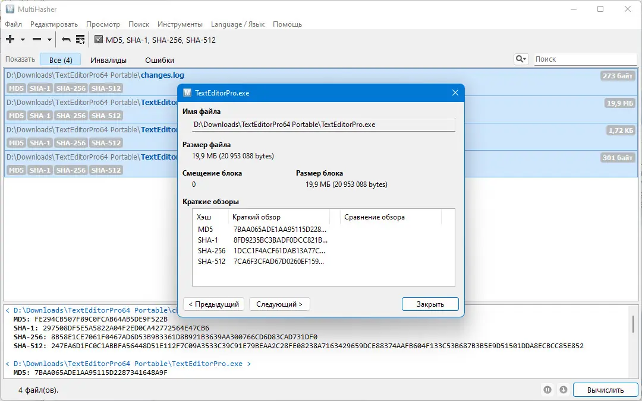Expand the dropdown arrow next to plus icon
642x401 pixels.
23,40
